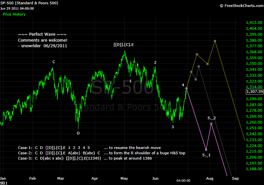Screen dimensions: 264x185
Task: Click the 1,278.00 price axis label
Action: coord(254,111)
